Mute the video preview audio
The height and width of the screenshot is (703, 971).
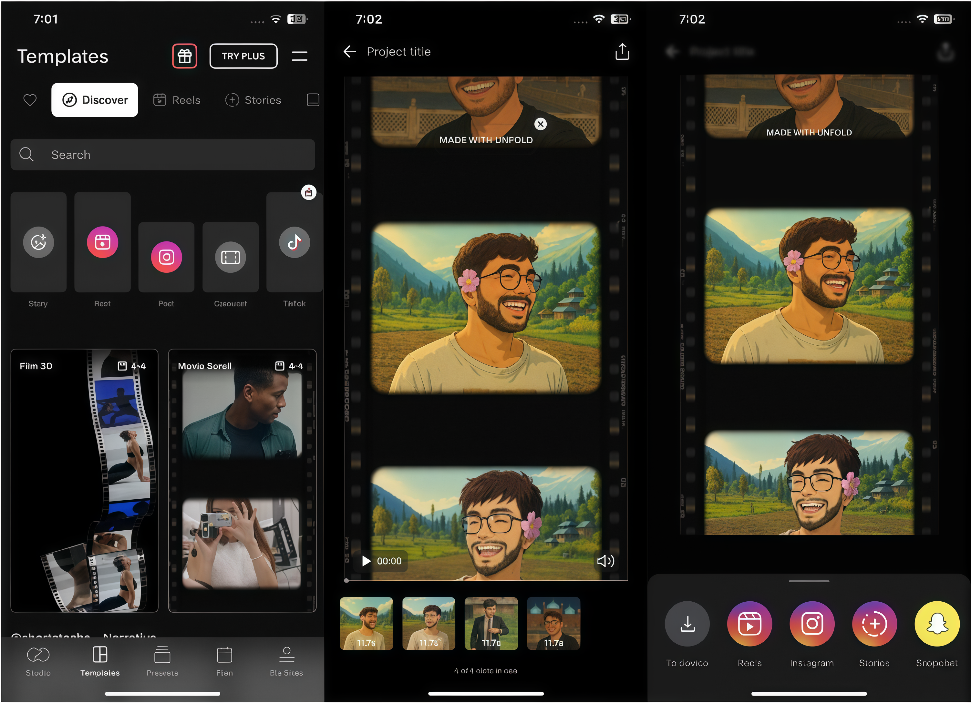(605, 561)
